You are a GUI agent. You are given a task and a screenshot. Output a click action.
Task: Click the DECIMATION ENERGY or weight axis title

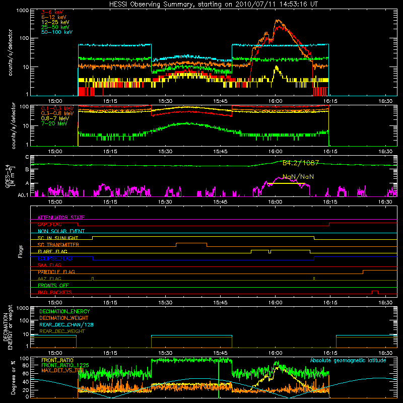point(8,327)
